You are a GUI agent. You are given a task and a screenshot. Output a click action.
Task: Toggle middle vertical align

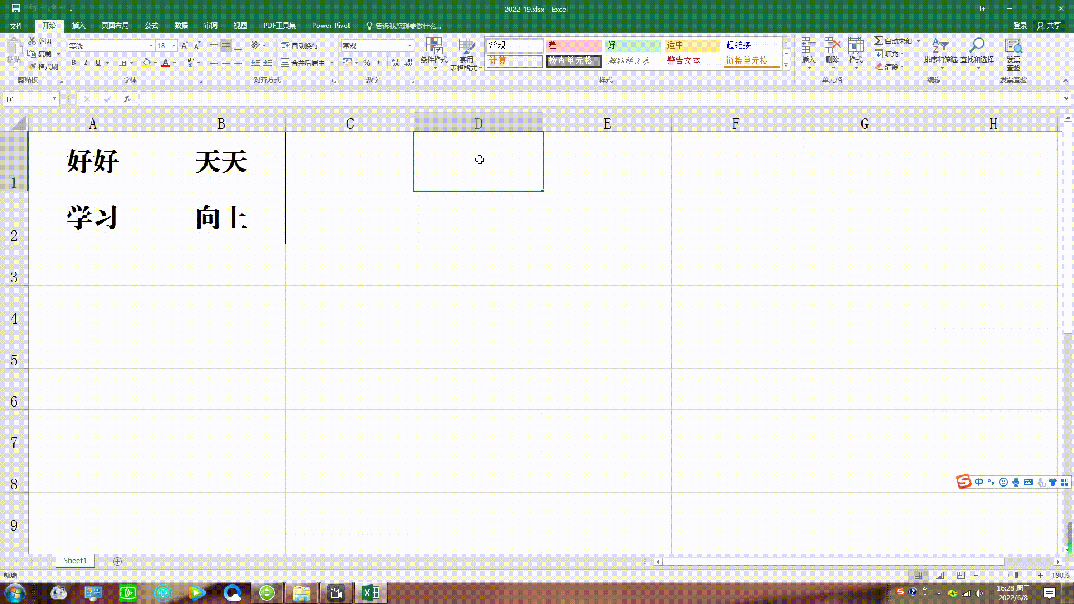coord(226,45)
